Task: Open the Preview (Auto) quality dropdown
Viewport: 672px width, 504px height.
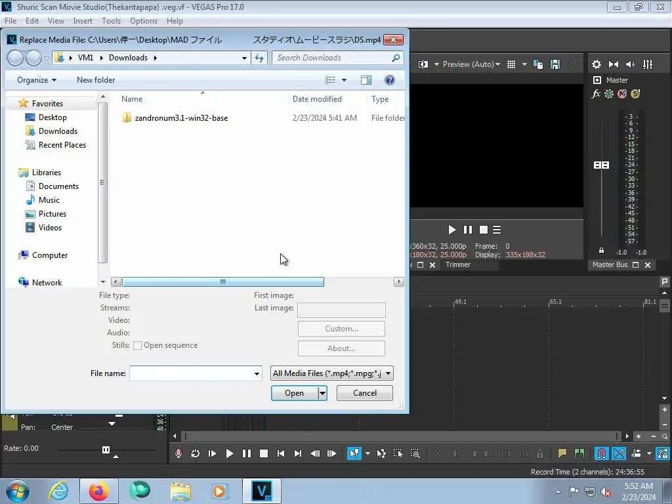Action: tap(471, 64)
